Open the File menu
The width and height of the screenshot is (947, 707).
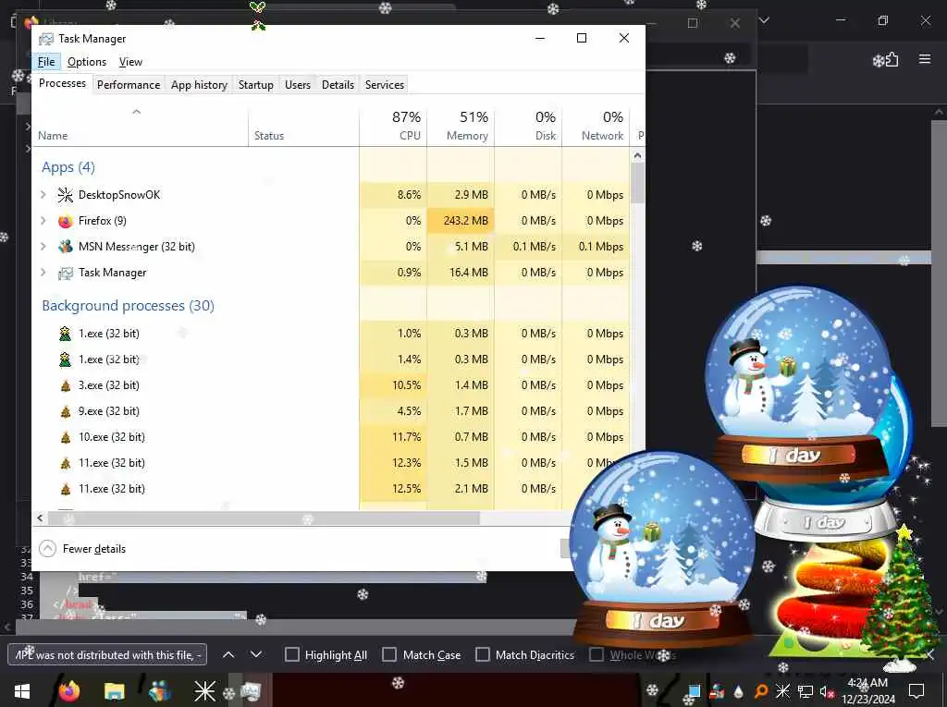pyautogui.click(x=46, y=62)
